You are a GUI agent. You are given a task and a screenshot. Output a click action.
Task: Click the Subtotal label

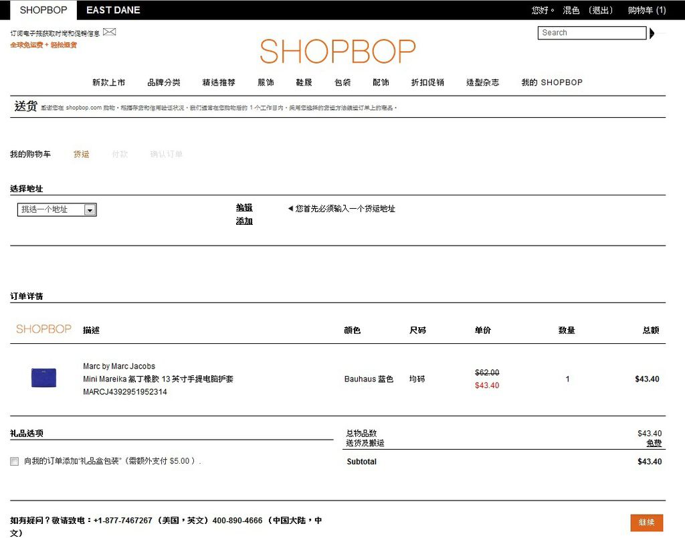pyautogui.click(x=362, y=462)
